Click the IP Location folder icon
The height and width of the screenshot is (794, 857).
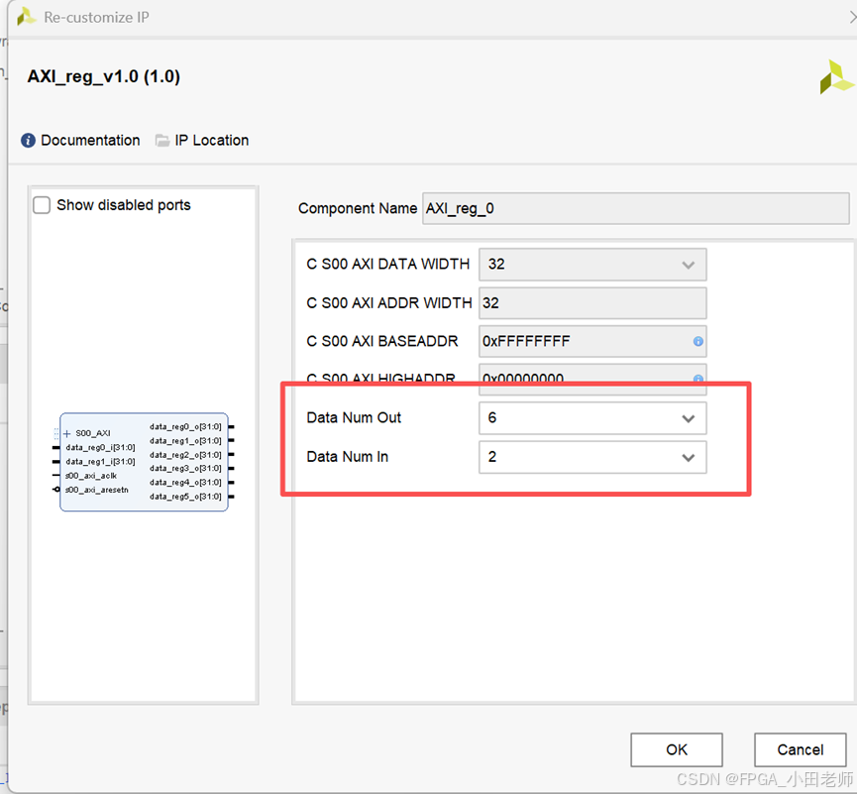(x=161, y=140)
